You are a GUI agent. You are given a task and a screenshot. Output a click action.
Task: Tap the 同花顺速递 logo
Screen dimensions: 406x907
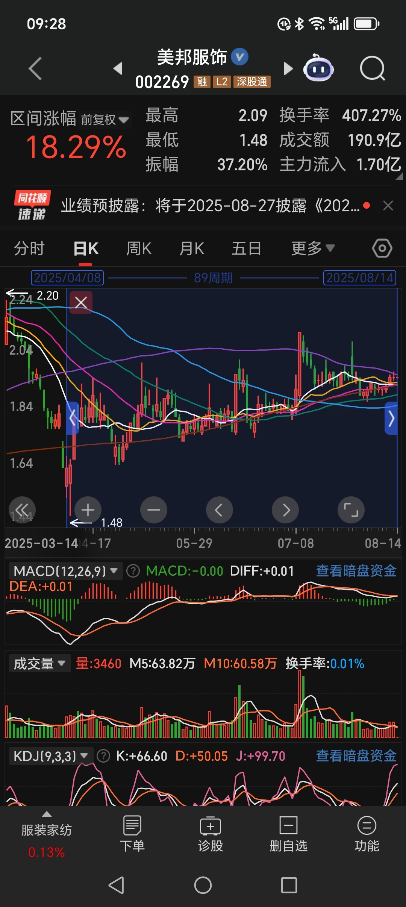point(32,205)
